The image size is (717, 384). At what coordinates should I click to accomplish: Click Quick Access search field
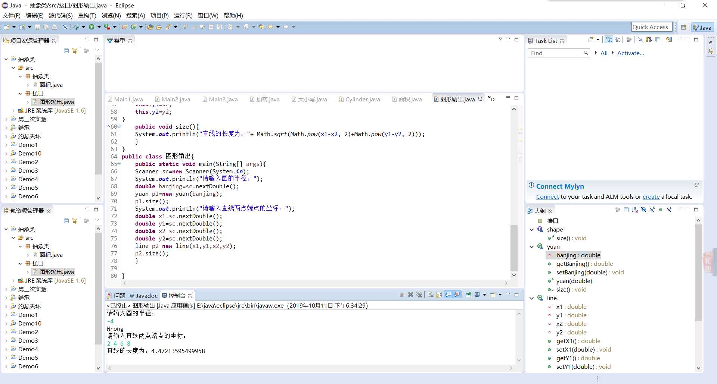652,27
